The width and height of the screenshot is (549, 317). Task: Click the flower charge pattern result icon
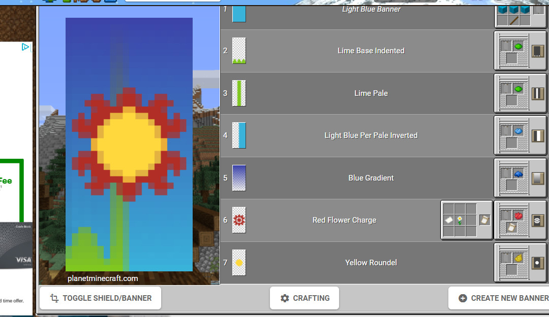(537, 221)
